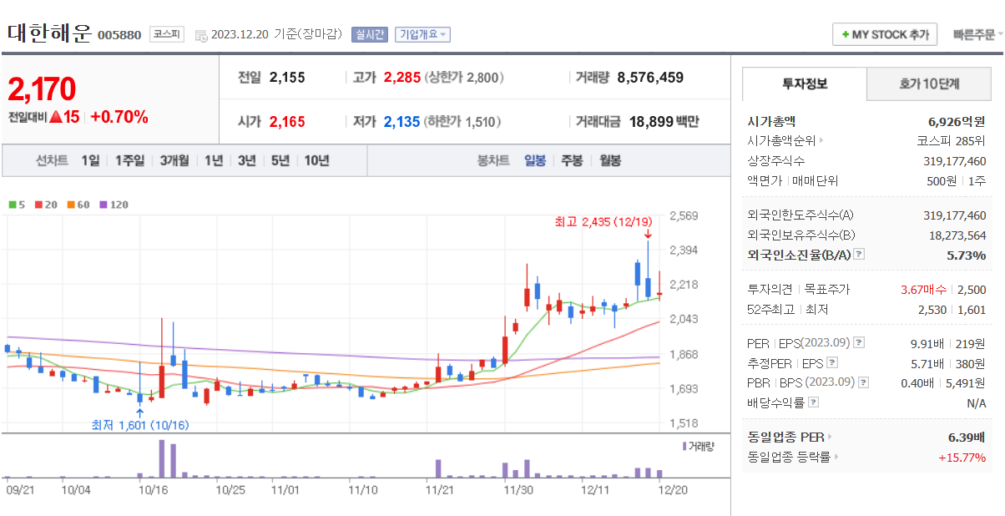
Task: Click the green 5-day moving average swatch
Action: pyautogui.click(x=12, y=204)
